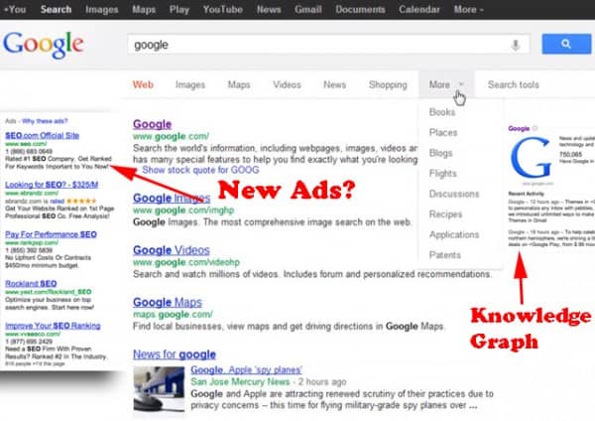Open the Google result title link
The image size is (595, 421).
pyautogui.click(x=152, y=124)
